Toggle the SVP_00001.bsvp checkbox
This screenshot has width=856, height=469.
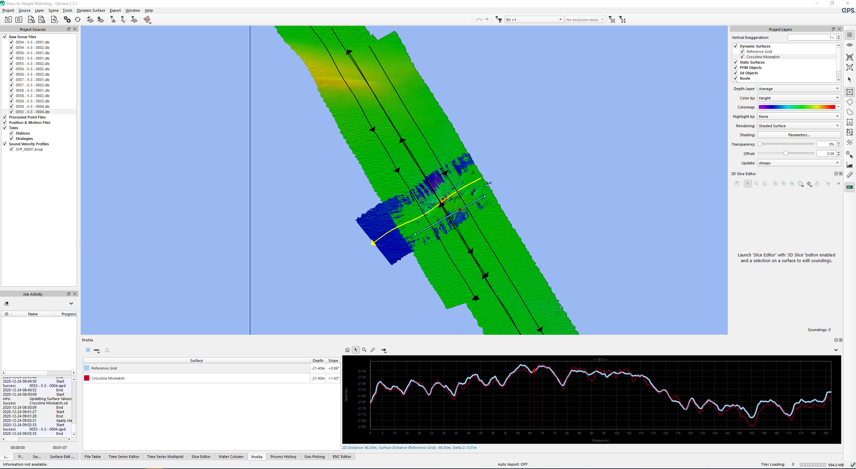[11, 149]
